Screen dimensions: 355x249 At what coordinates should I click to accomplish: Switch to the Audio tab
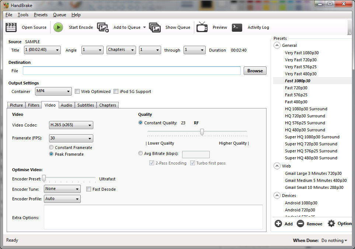[66, 105]
